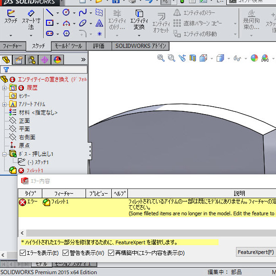Pick the Centerpoint Arc tool

[66, 23]
